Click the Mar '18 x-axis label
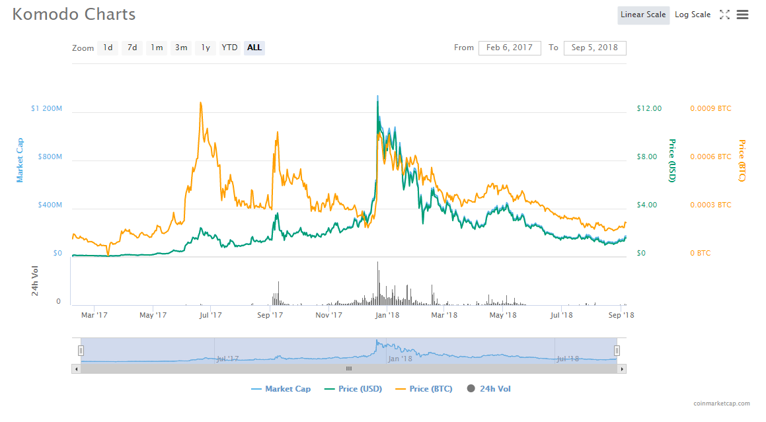 [445, 316]
